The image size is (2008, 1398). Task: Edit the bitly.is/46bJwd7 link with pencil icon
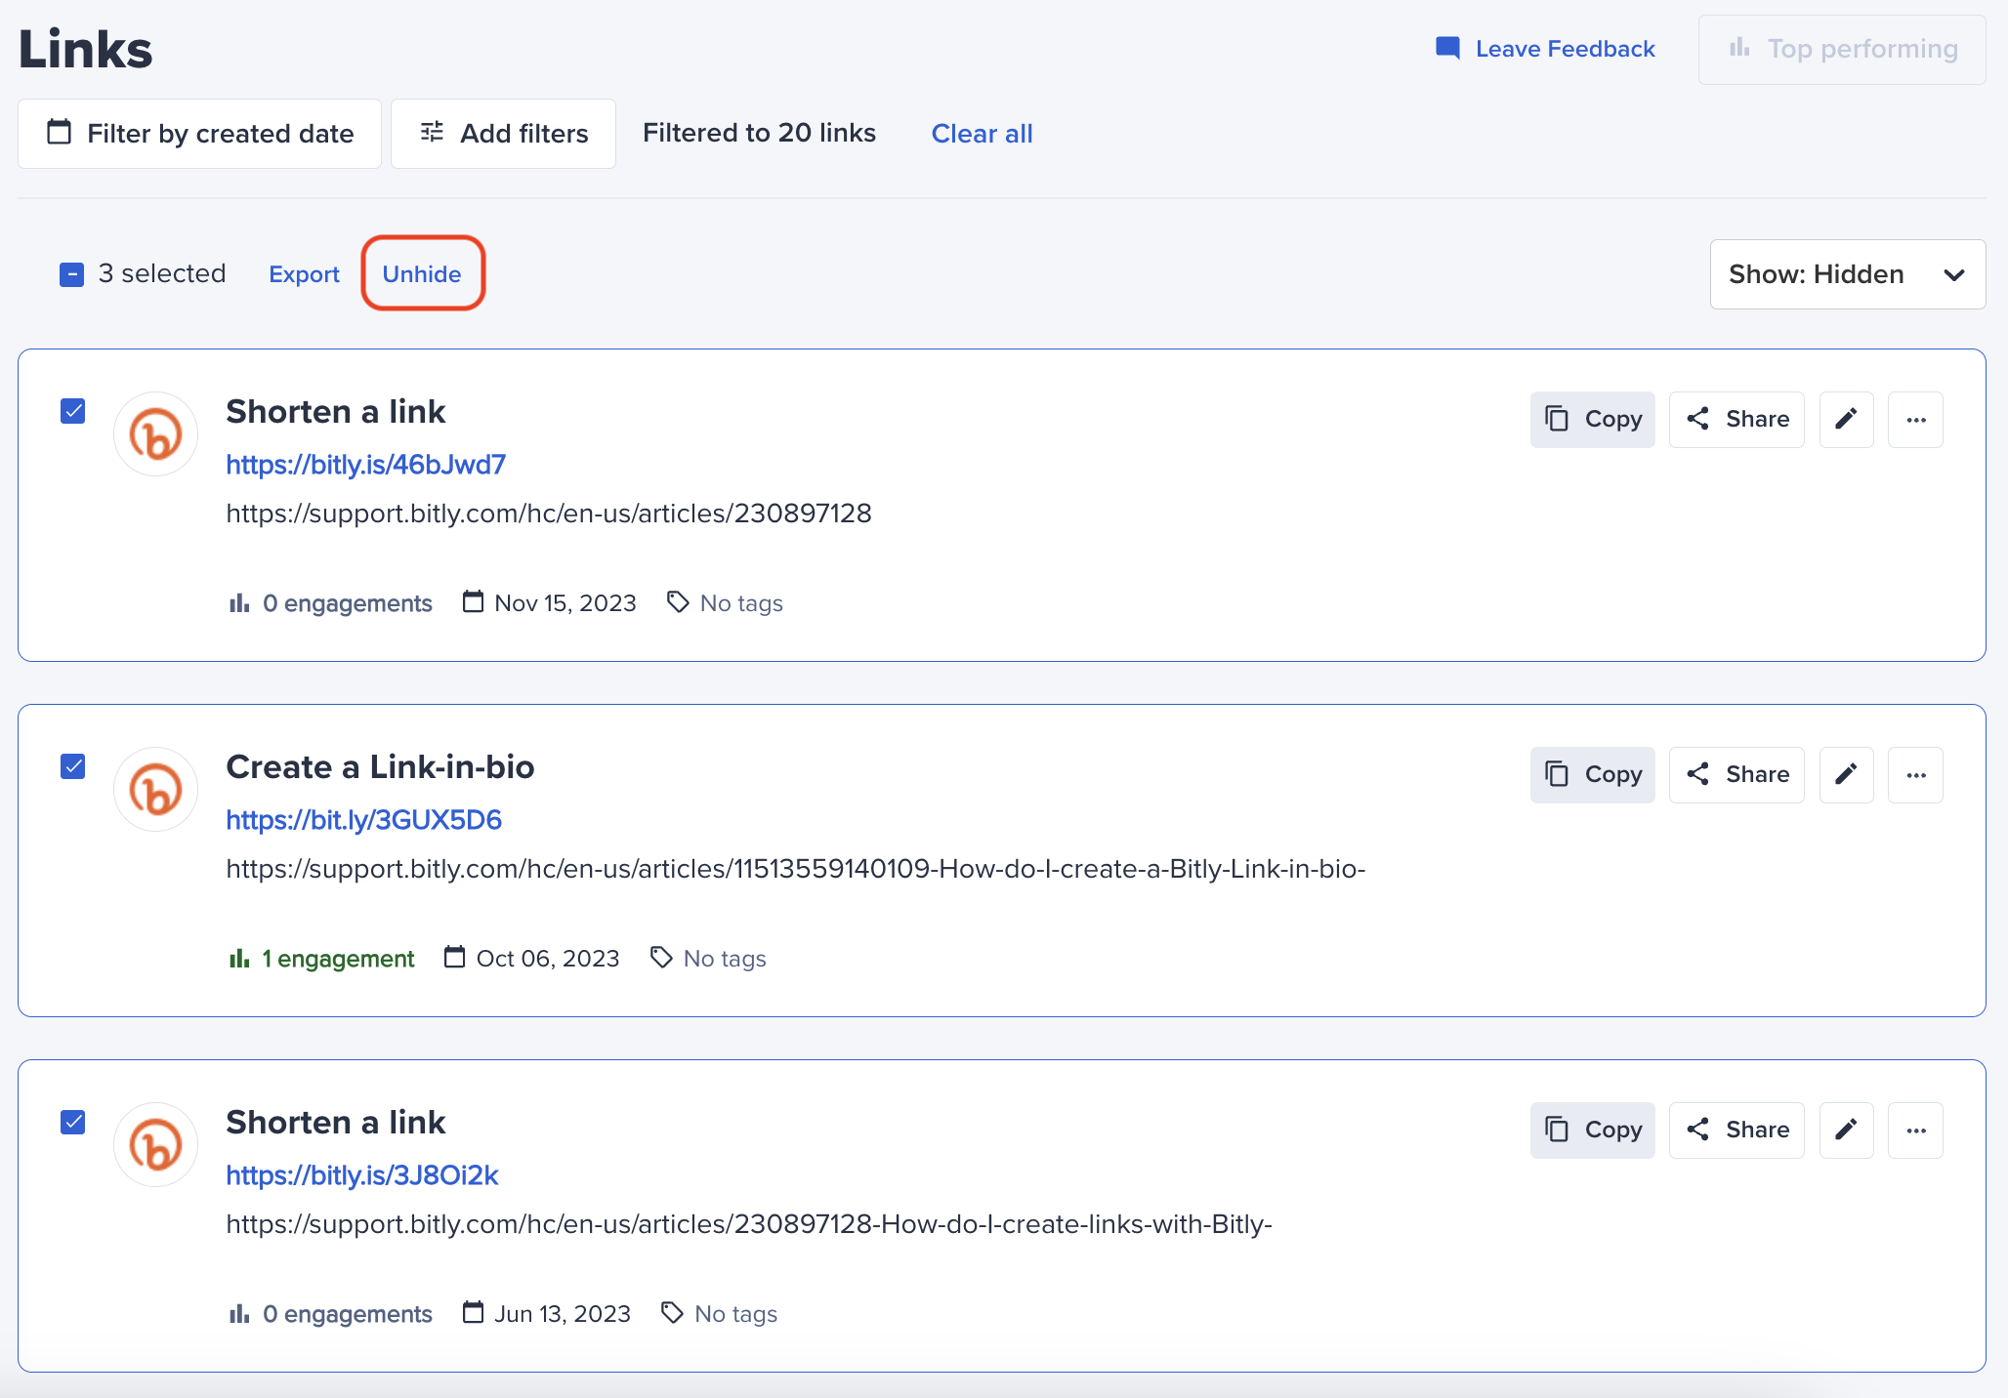[1846, 420]
